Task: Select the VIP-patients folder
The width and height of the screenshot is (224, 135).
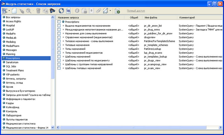Action: [x=12, y=75]
